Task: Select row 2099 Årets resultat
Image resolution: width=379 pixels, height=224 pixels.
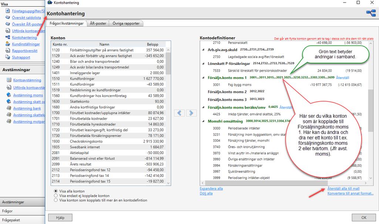Action: [x=108, y=164]
